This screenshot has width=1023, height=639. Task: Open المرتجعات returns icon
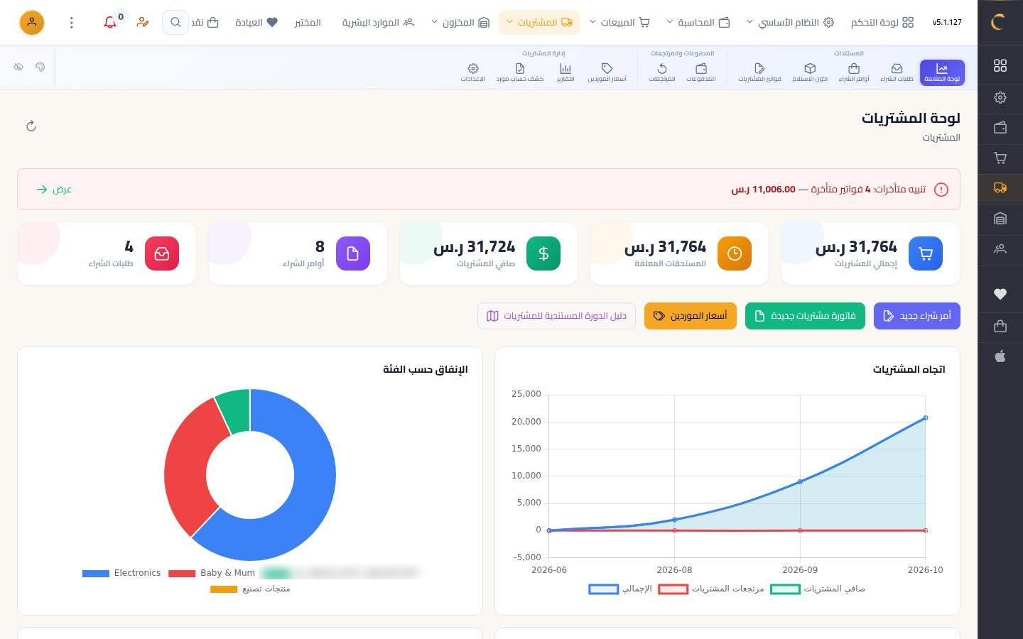coord(662,72)
